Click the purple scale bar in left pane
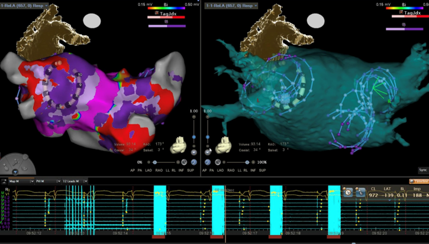This screenshot has height=244, width=429. coord(167,26)
